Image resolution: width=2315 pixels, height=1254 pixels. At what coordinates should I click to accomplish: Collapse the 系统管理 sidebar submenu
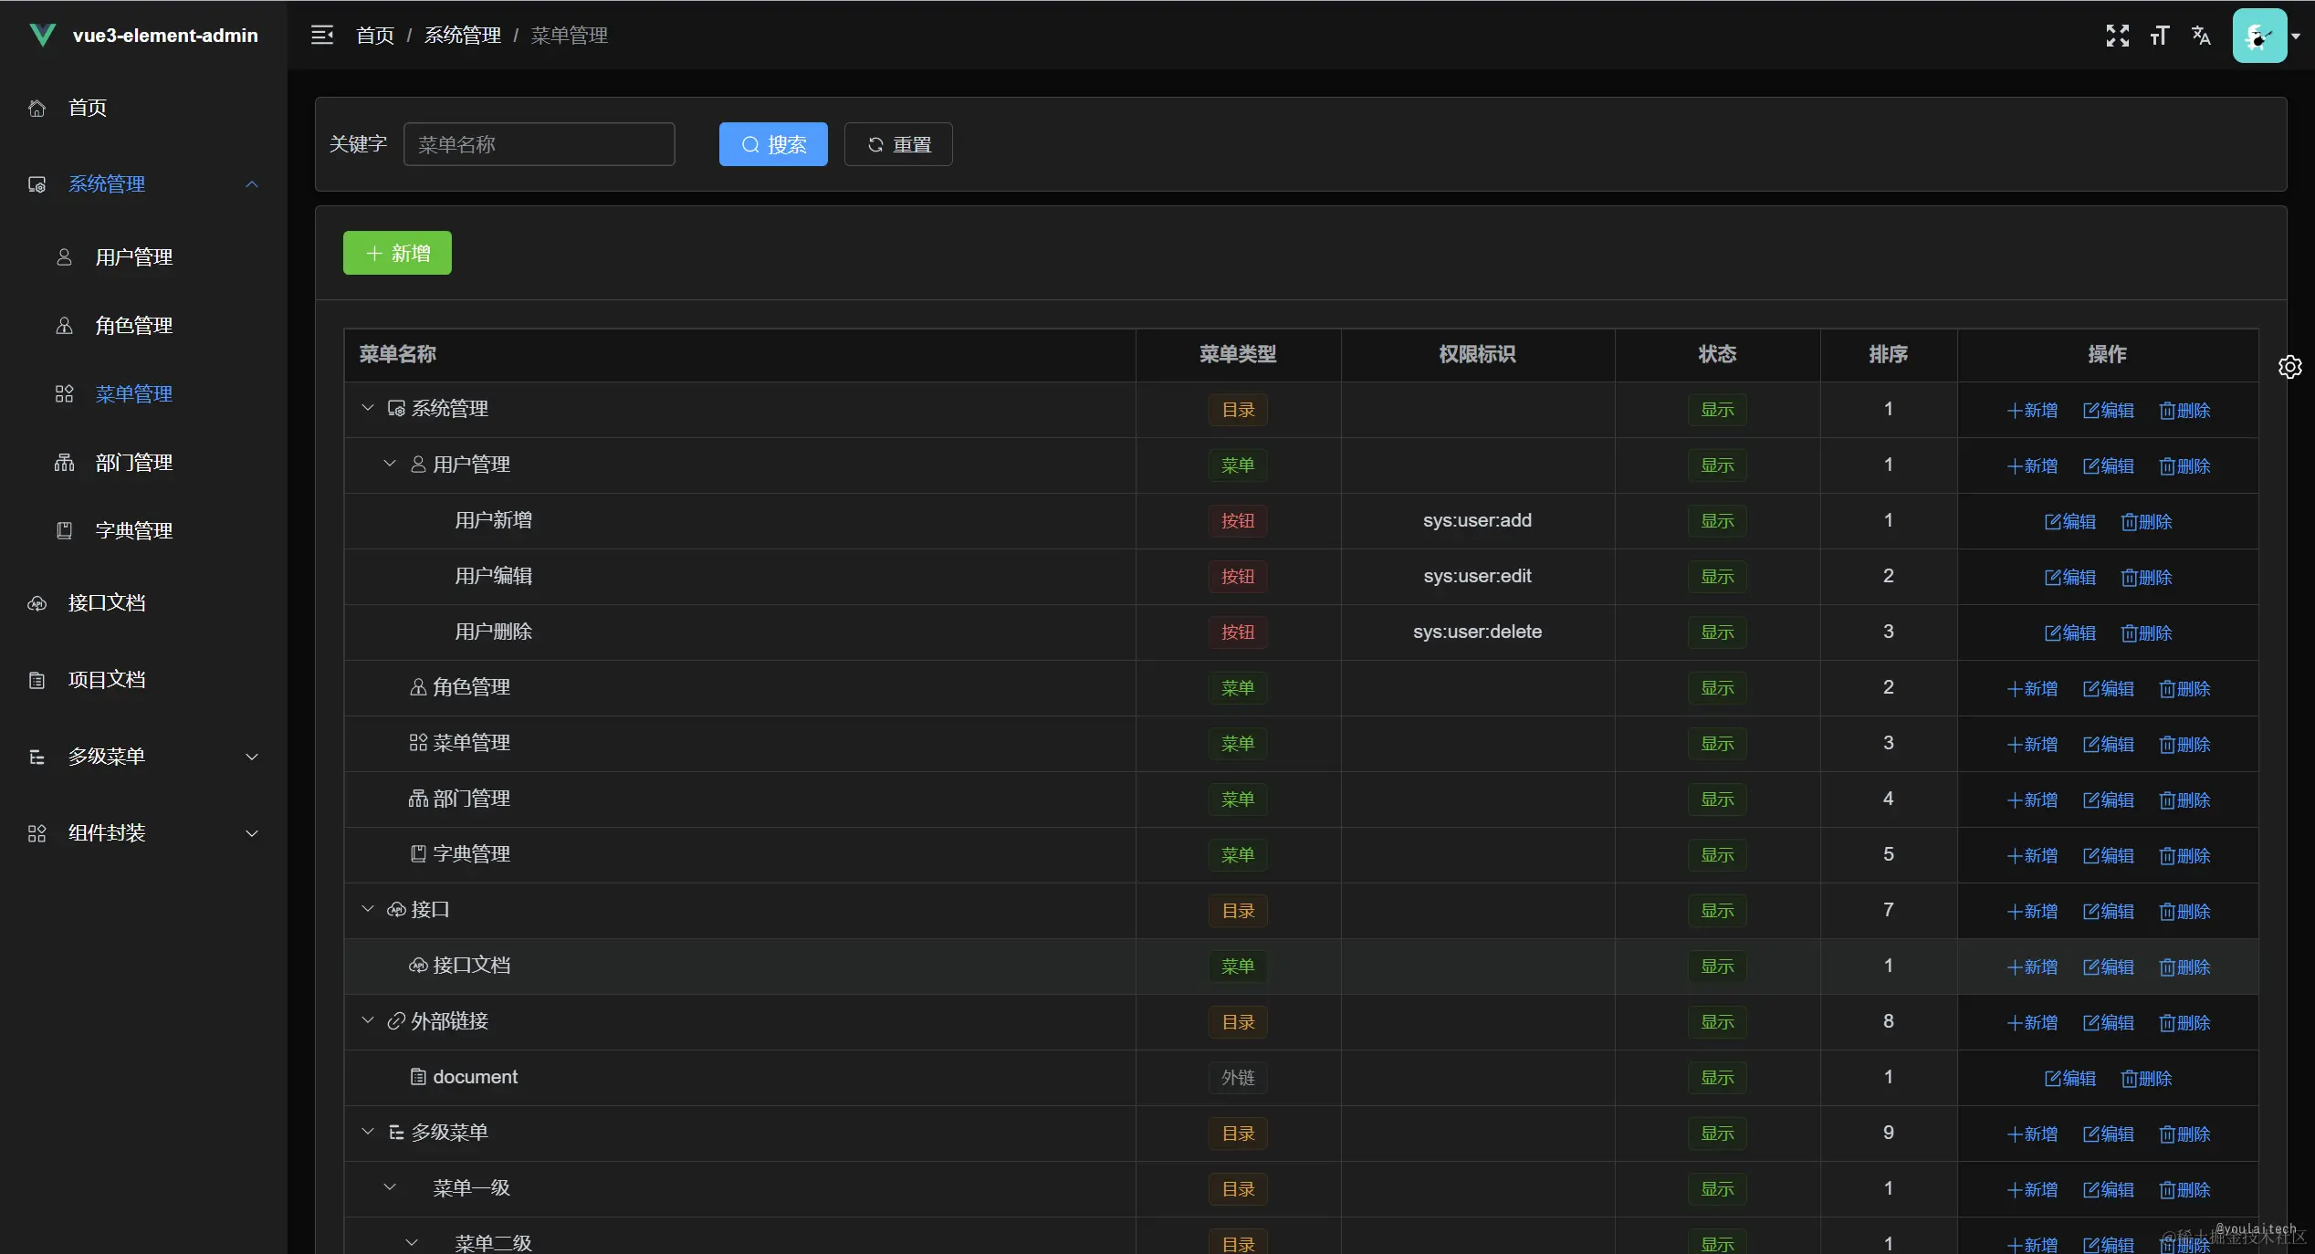(252, 184)
